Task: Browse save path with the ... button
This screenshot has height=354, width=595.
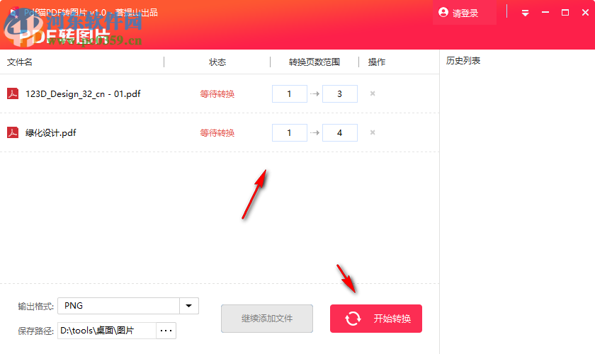Action: (166, 331)
